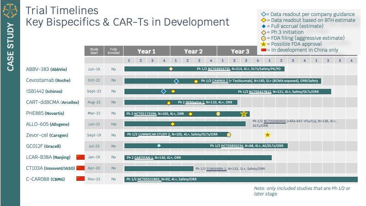Image resolution: width=366 pixels, height=206 pixels.
Task: Click the Trial Timelines slide title
Action: tap(128, 16)
